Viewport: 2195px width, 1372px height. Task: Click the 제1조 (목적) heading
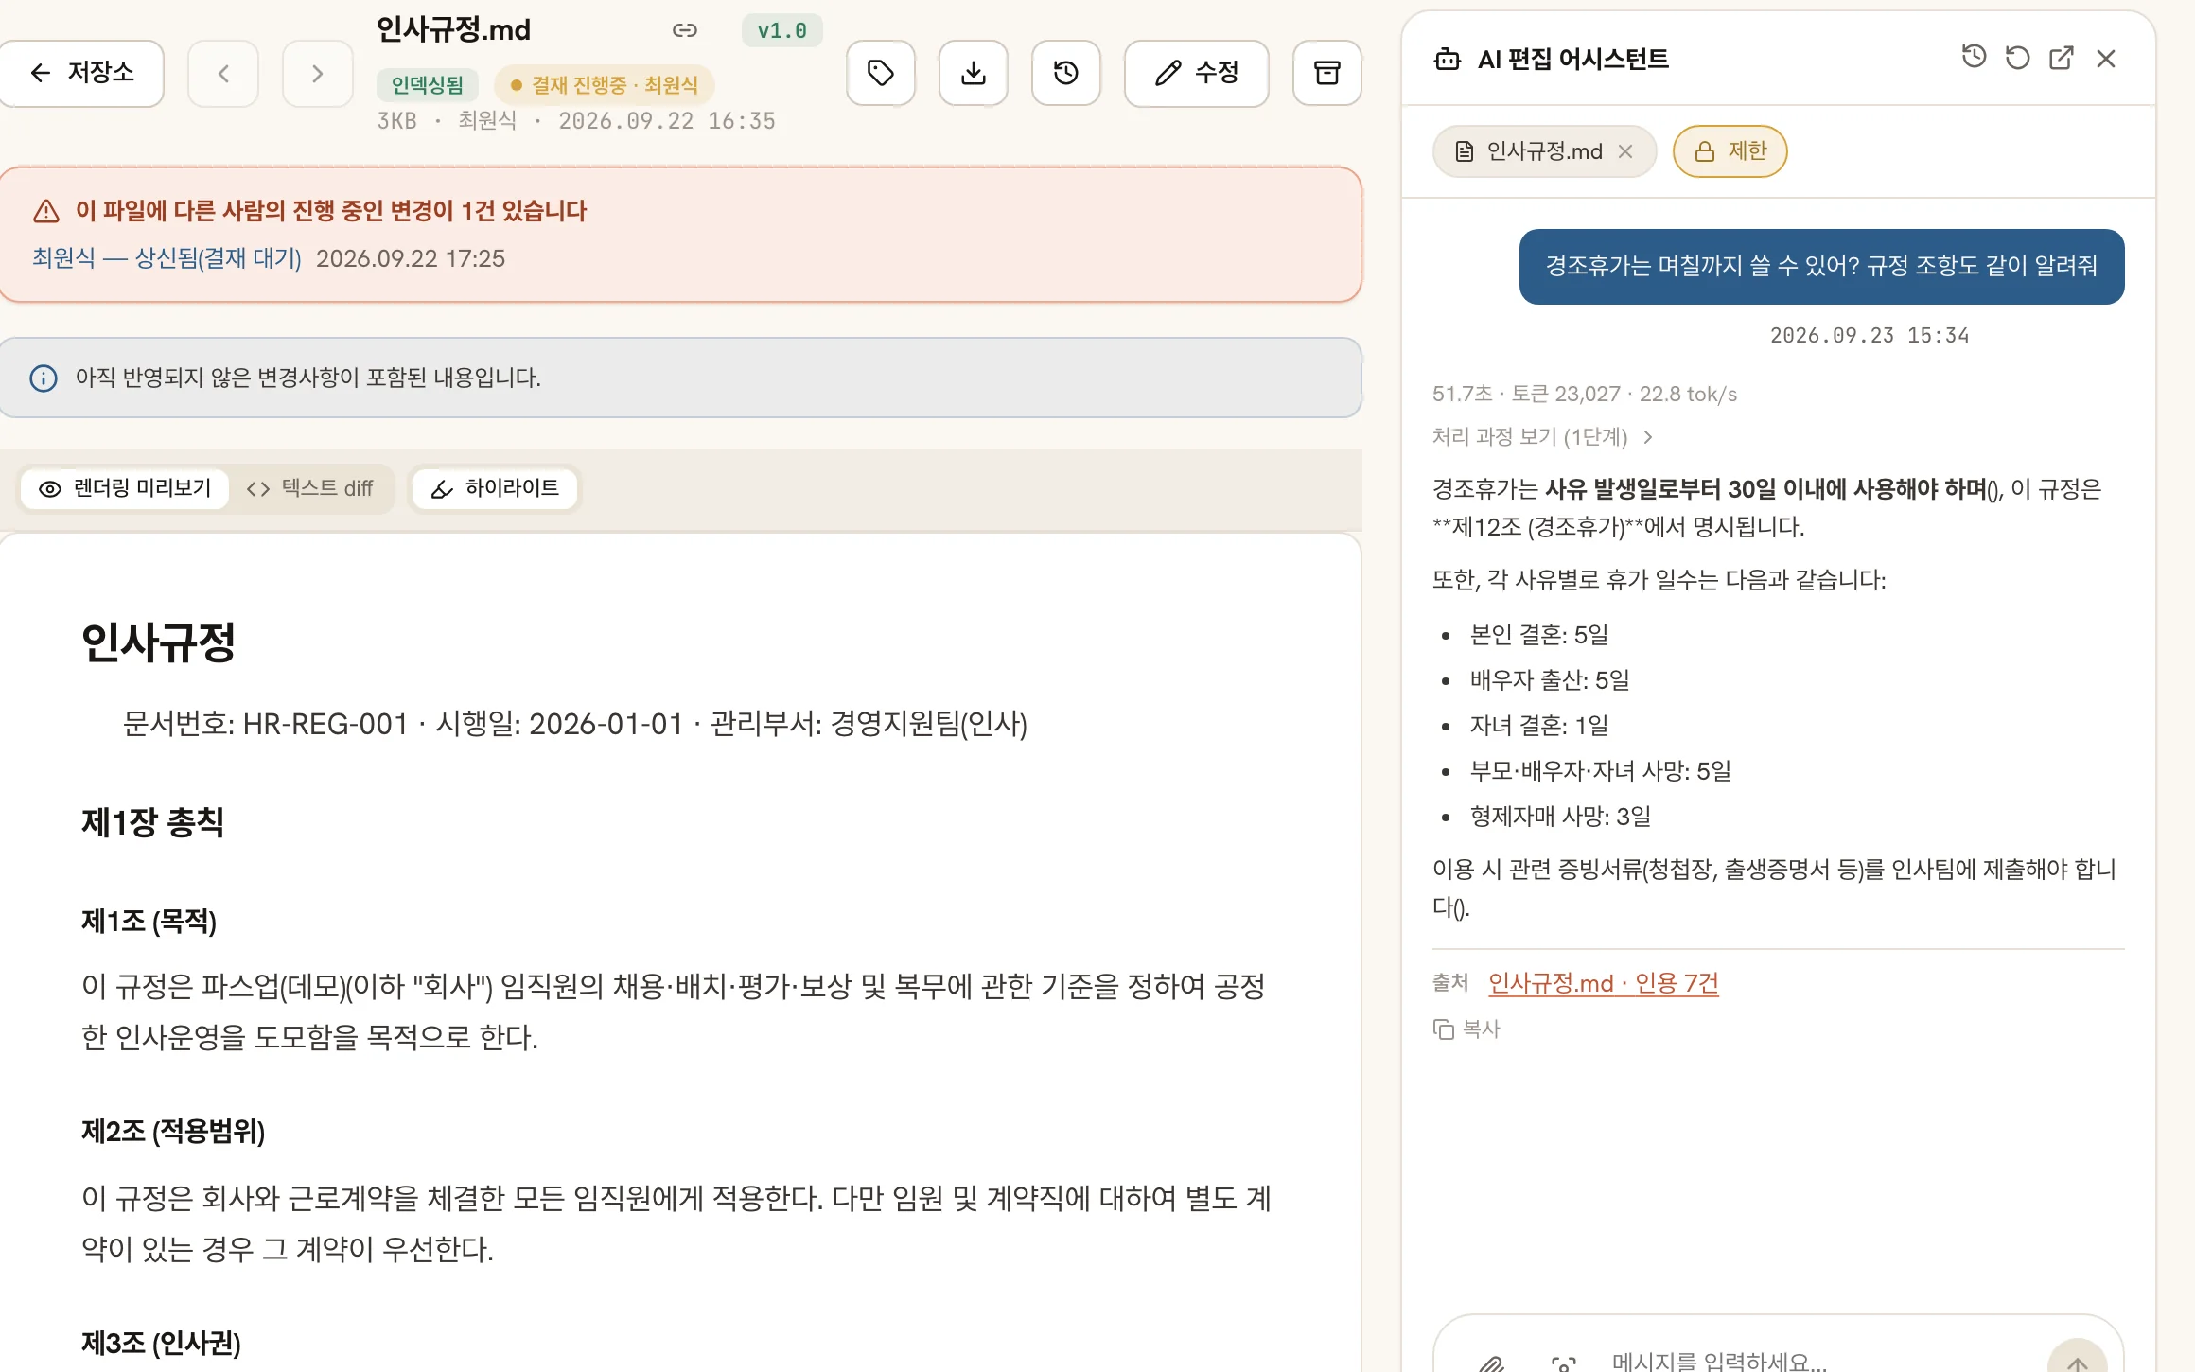tap(149, 921)
